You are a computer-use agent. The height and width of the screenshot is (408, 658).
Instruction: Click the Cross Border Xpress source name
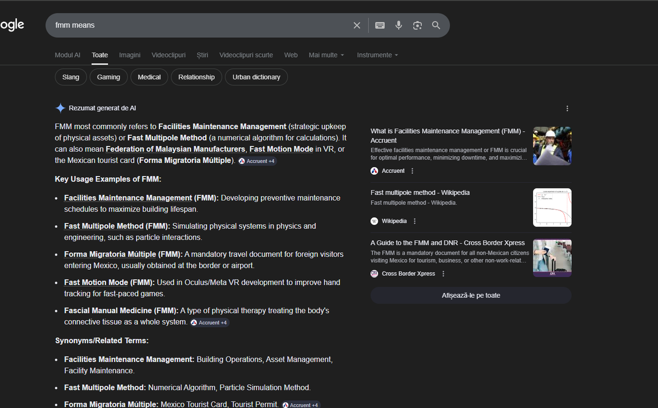[x=409, y=274]
